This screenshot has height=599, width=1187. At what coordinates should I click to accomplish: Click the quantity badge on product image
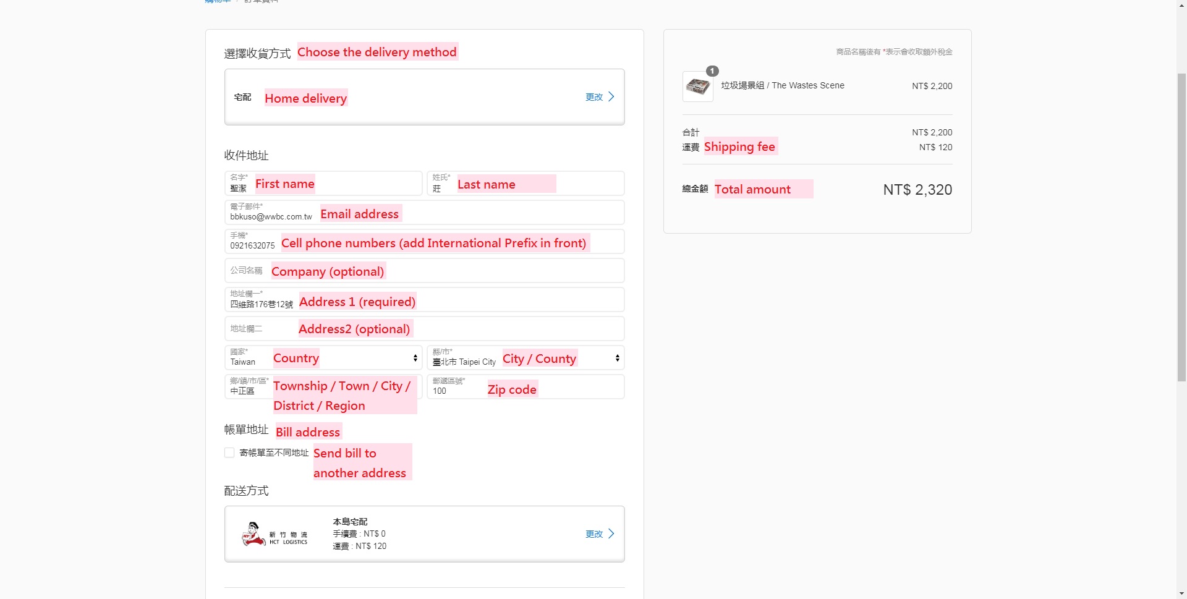point(712,71)
